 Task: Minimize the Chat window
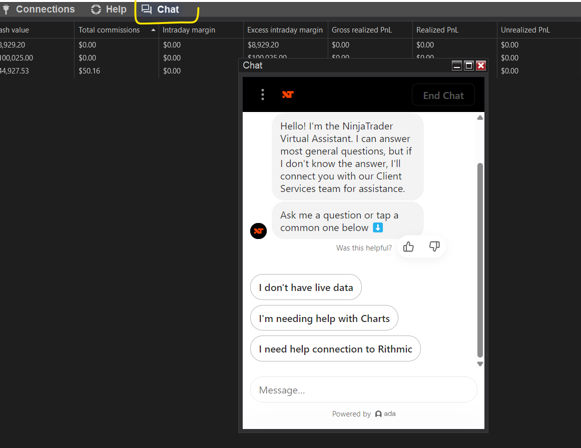point(457,65)
